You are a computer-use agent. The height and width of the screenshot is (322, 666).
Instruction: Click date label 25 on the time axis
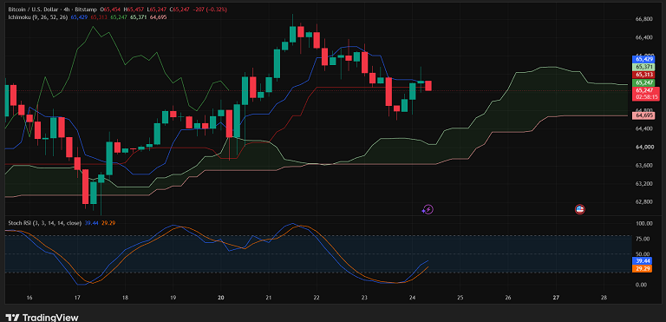point(460,297)
